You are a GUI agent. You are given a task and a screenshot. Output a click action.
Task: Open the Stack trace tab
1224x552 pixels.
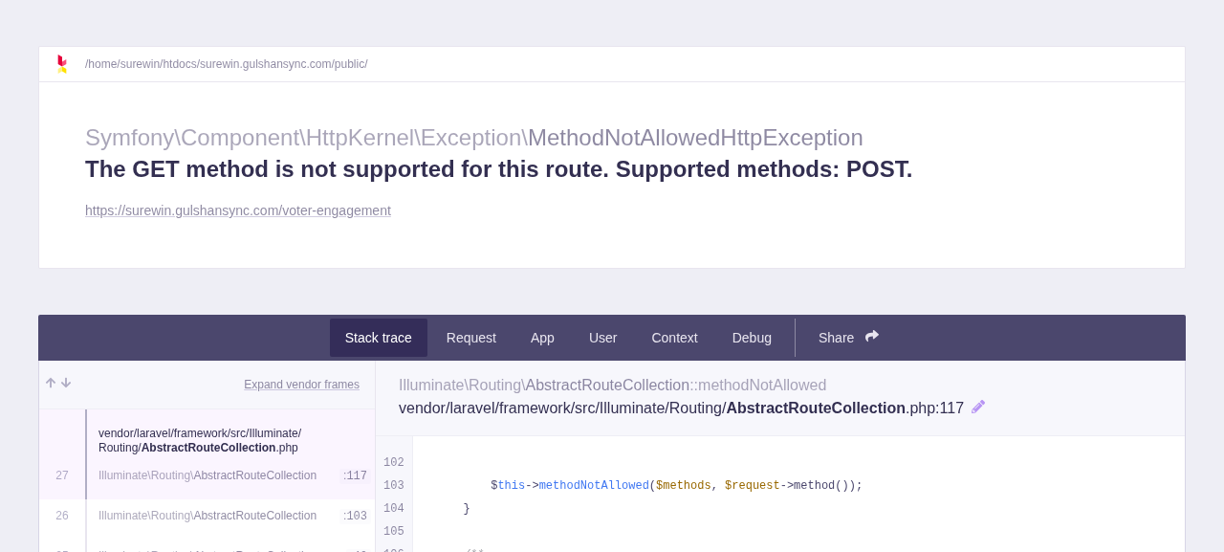(379, 338)
